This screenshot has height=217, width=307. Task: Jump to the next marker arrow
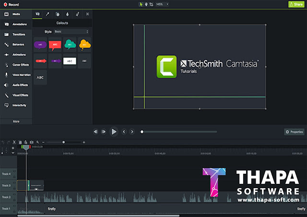[132, 132]
